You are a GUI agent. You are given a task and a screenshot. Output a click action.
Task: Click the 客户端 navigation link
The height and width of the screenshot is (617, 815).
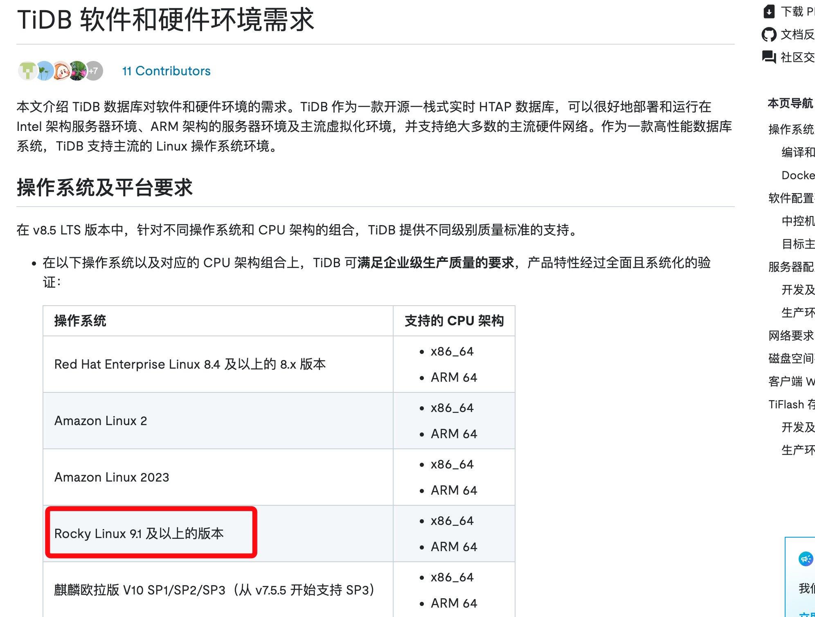pos(791,381)
